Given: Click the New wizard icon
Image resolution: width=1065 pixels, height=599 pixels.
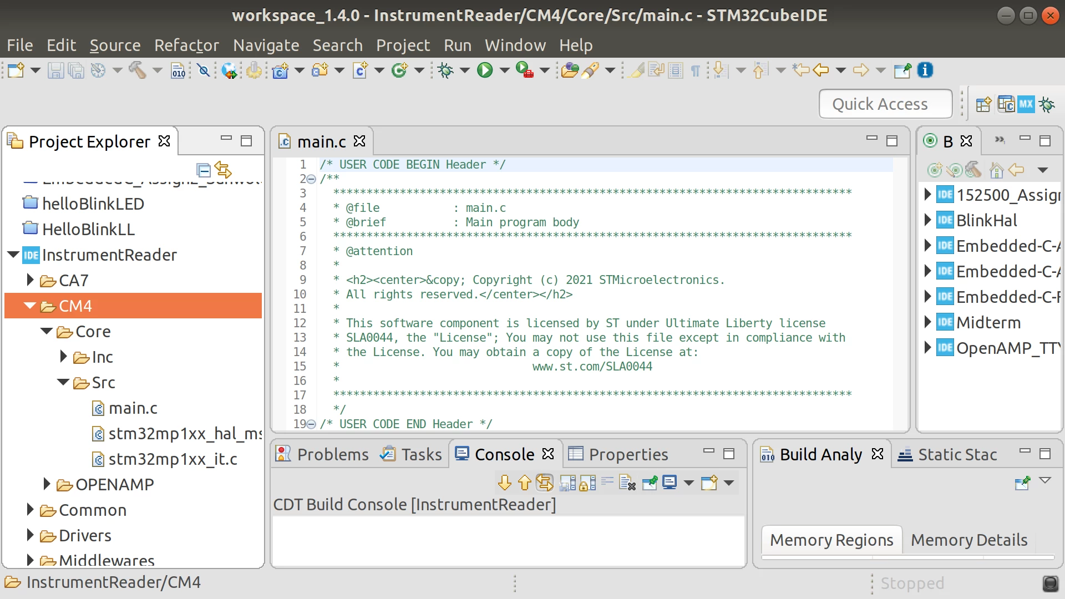Looking at the screenshot, I should [16, 70].
